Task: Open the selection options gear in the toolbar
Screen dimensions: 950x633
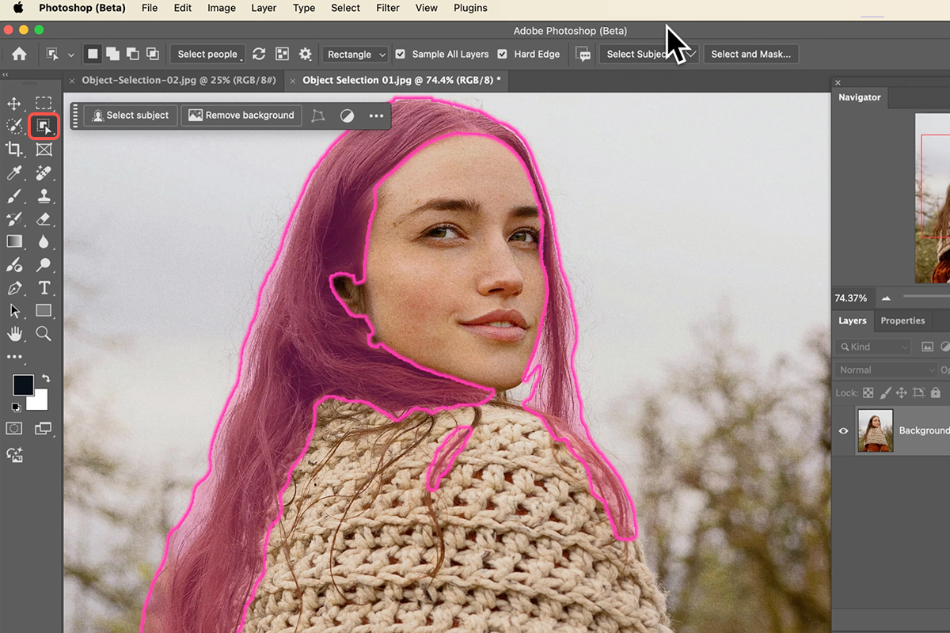Action: click(x=305, y=54)
